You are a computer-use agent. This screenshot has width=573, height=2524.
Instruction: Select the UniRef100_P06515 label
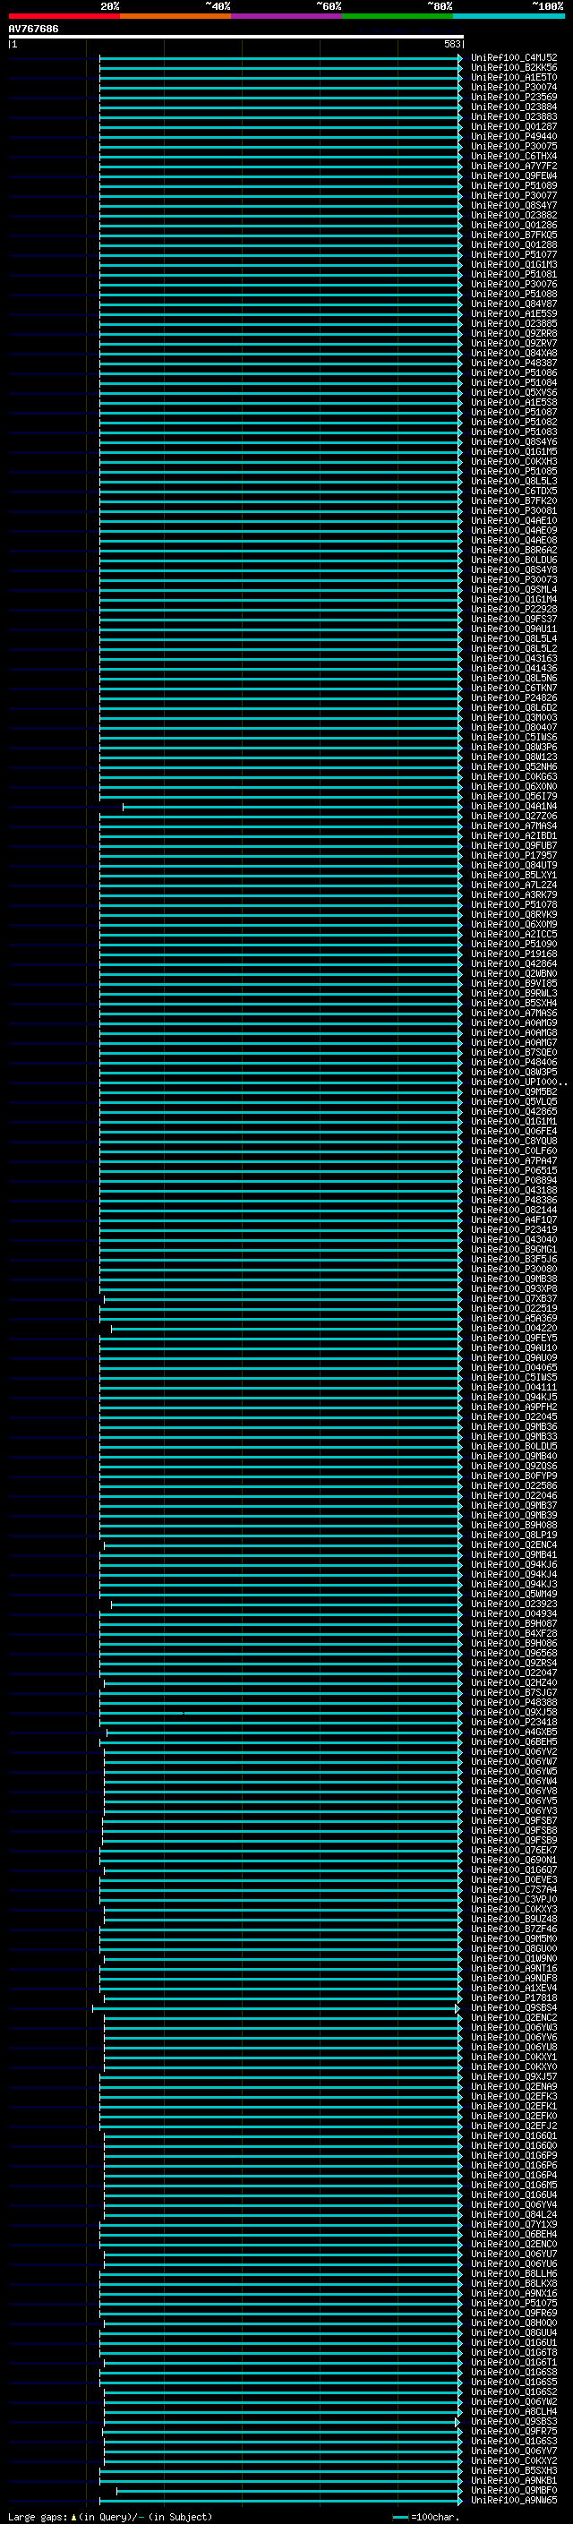tap(514, 1170)
